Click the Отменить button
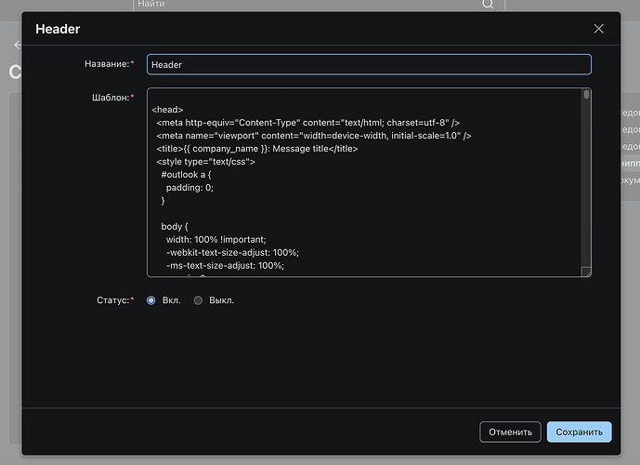640x465 pixels. [x=510, y=432]
